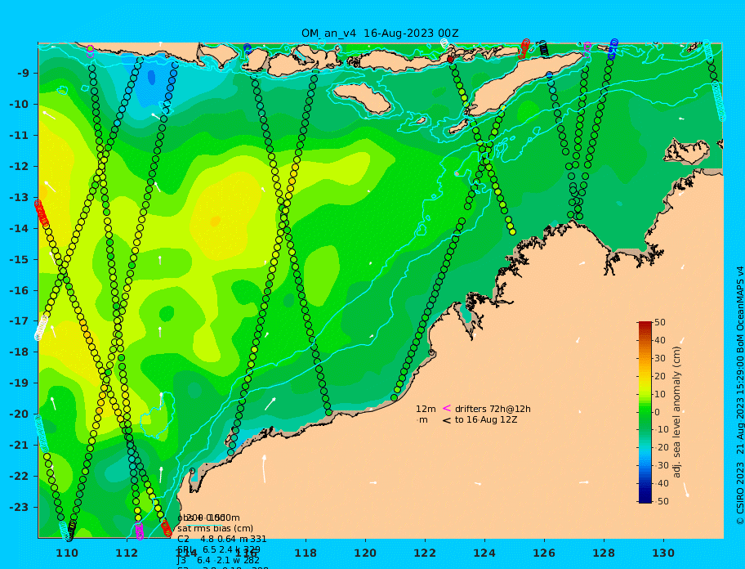Click longitude axis label 130
The height and width of the screenshot is (569, 745).
click(x=663, y=553)
